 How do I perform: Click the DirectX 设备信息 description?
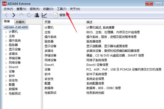[97, 65]
